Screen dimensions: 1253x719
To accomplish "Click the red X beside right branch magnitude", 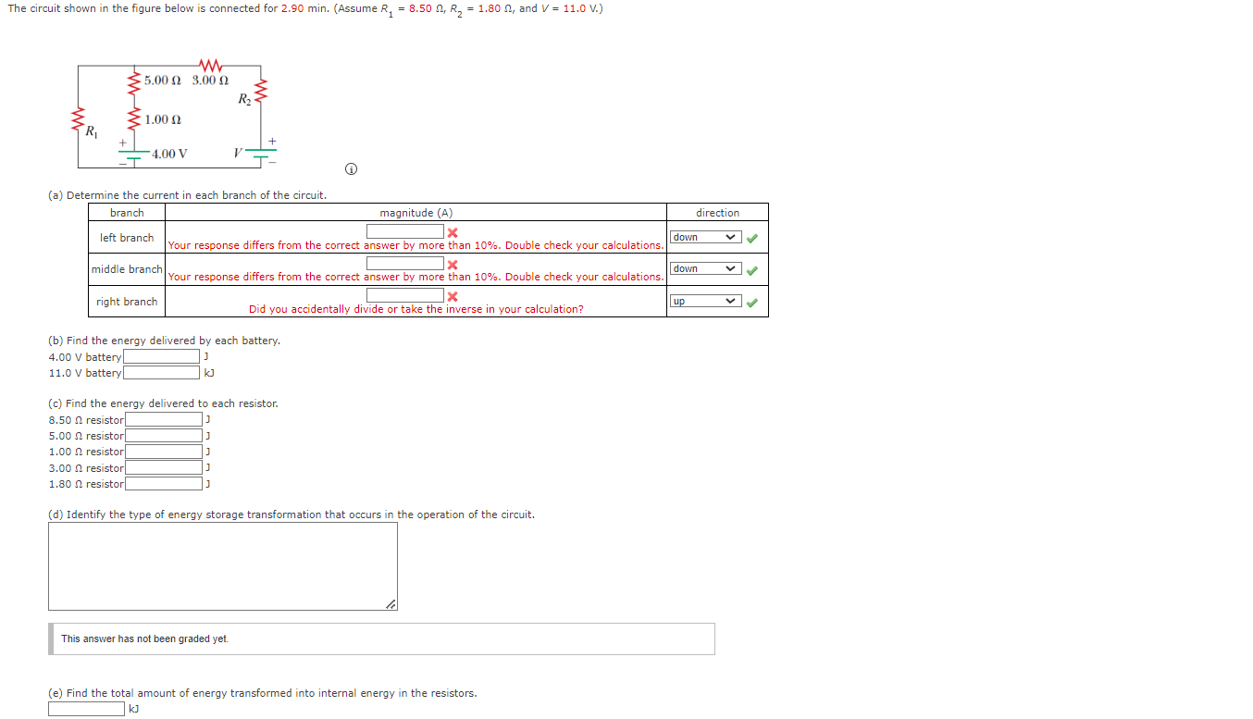I will 453,296.
